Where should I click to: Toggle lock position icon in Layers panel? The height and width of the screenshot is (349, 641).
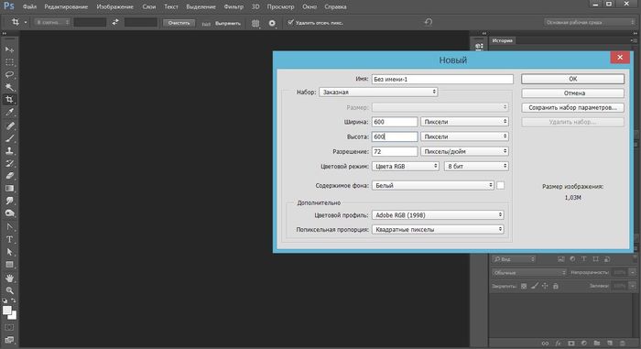(545, 286)
